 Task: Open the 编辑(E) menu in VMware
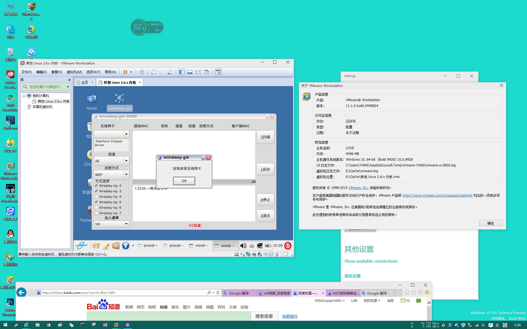41,72
